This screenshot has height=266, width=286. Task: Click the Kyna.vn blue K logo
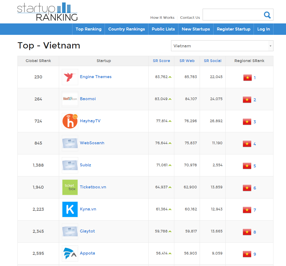click(70, 209)
